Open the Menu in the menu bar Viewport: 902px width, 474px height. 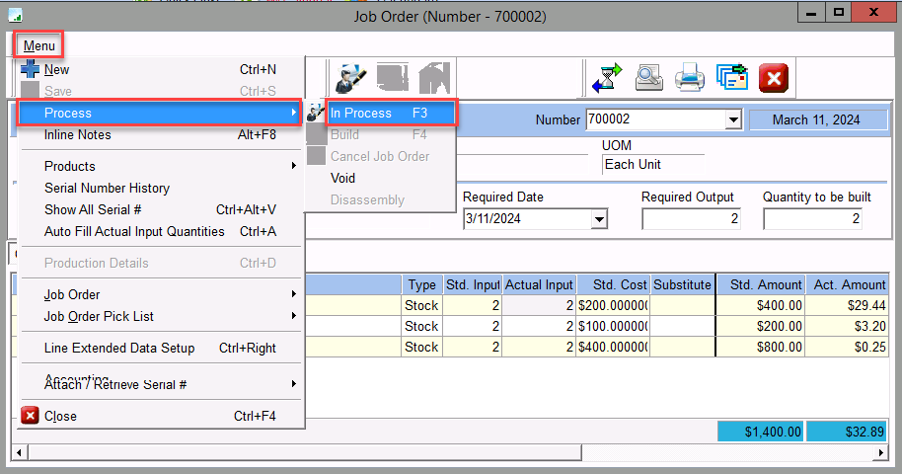(39, 45)
